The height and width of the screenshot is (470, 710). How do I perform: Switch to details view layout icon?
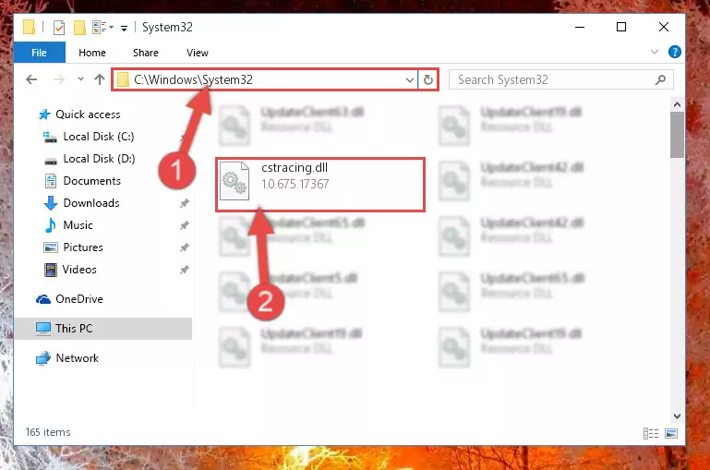click(651, 433)
